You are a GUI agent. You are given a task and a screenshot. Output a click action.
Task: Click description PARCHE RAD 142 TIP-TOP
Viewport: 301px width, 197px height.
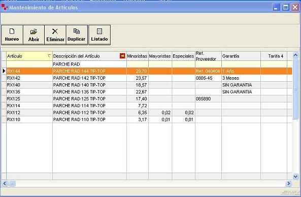79,78
